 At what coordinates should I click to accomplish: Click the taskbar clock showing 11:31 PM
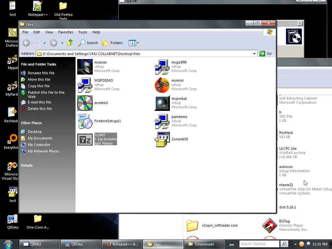click(320, 244)
